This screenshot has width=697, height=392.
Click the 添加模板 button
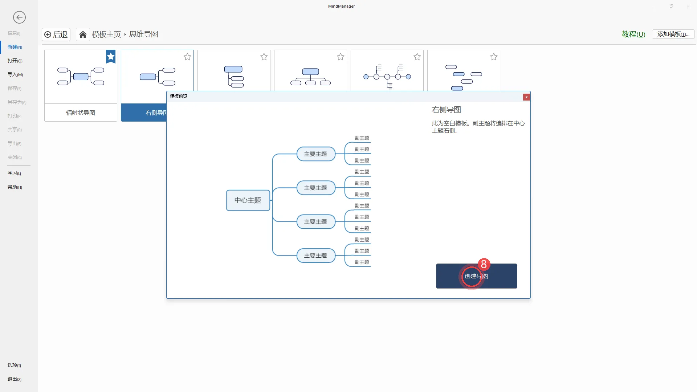pos(673,34)
